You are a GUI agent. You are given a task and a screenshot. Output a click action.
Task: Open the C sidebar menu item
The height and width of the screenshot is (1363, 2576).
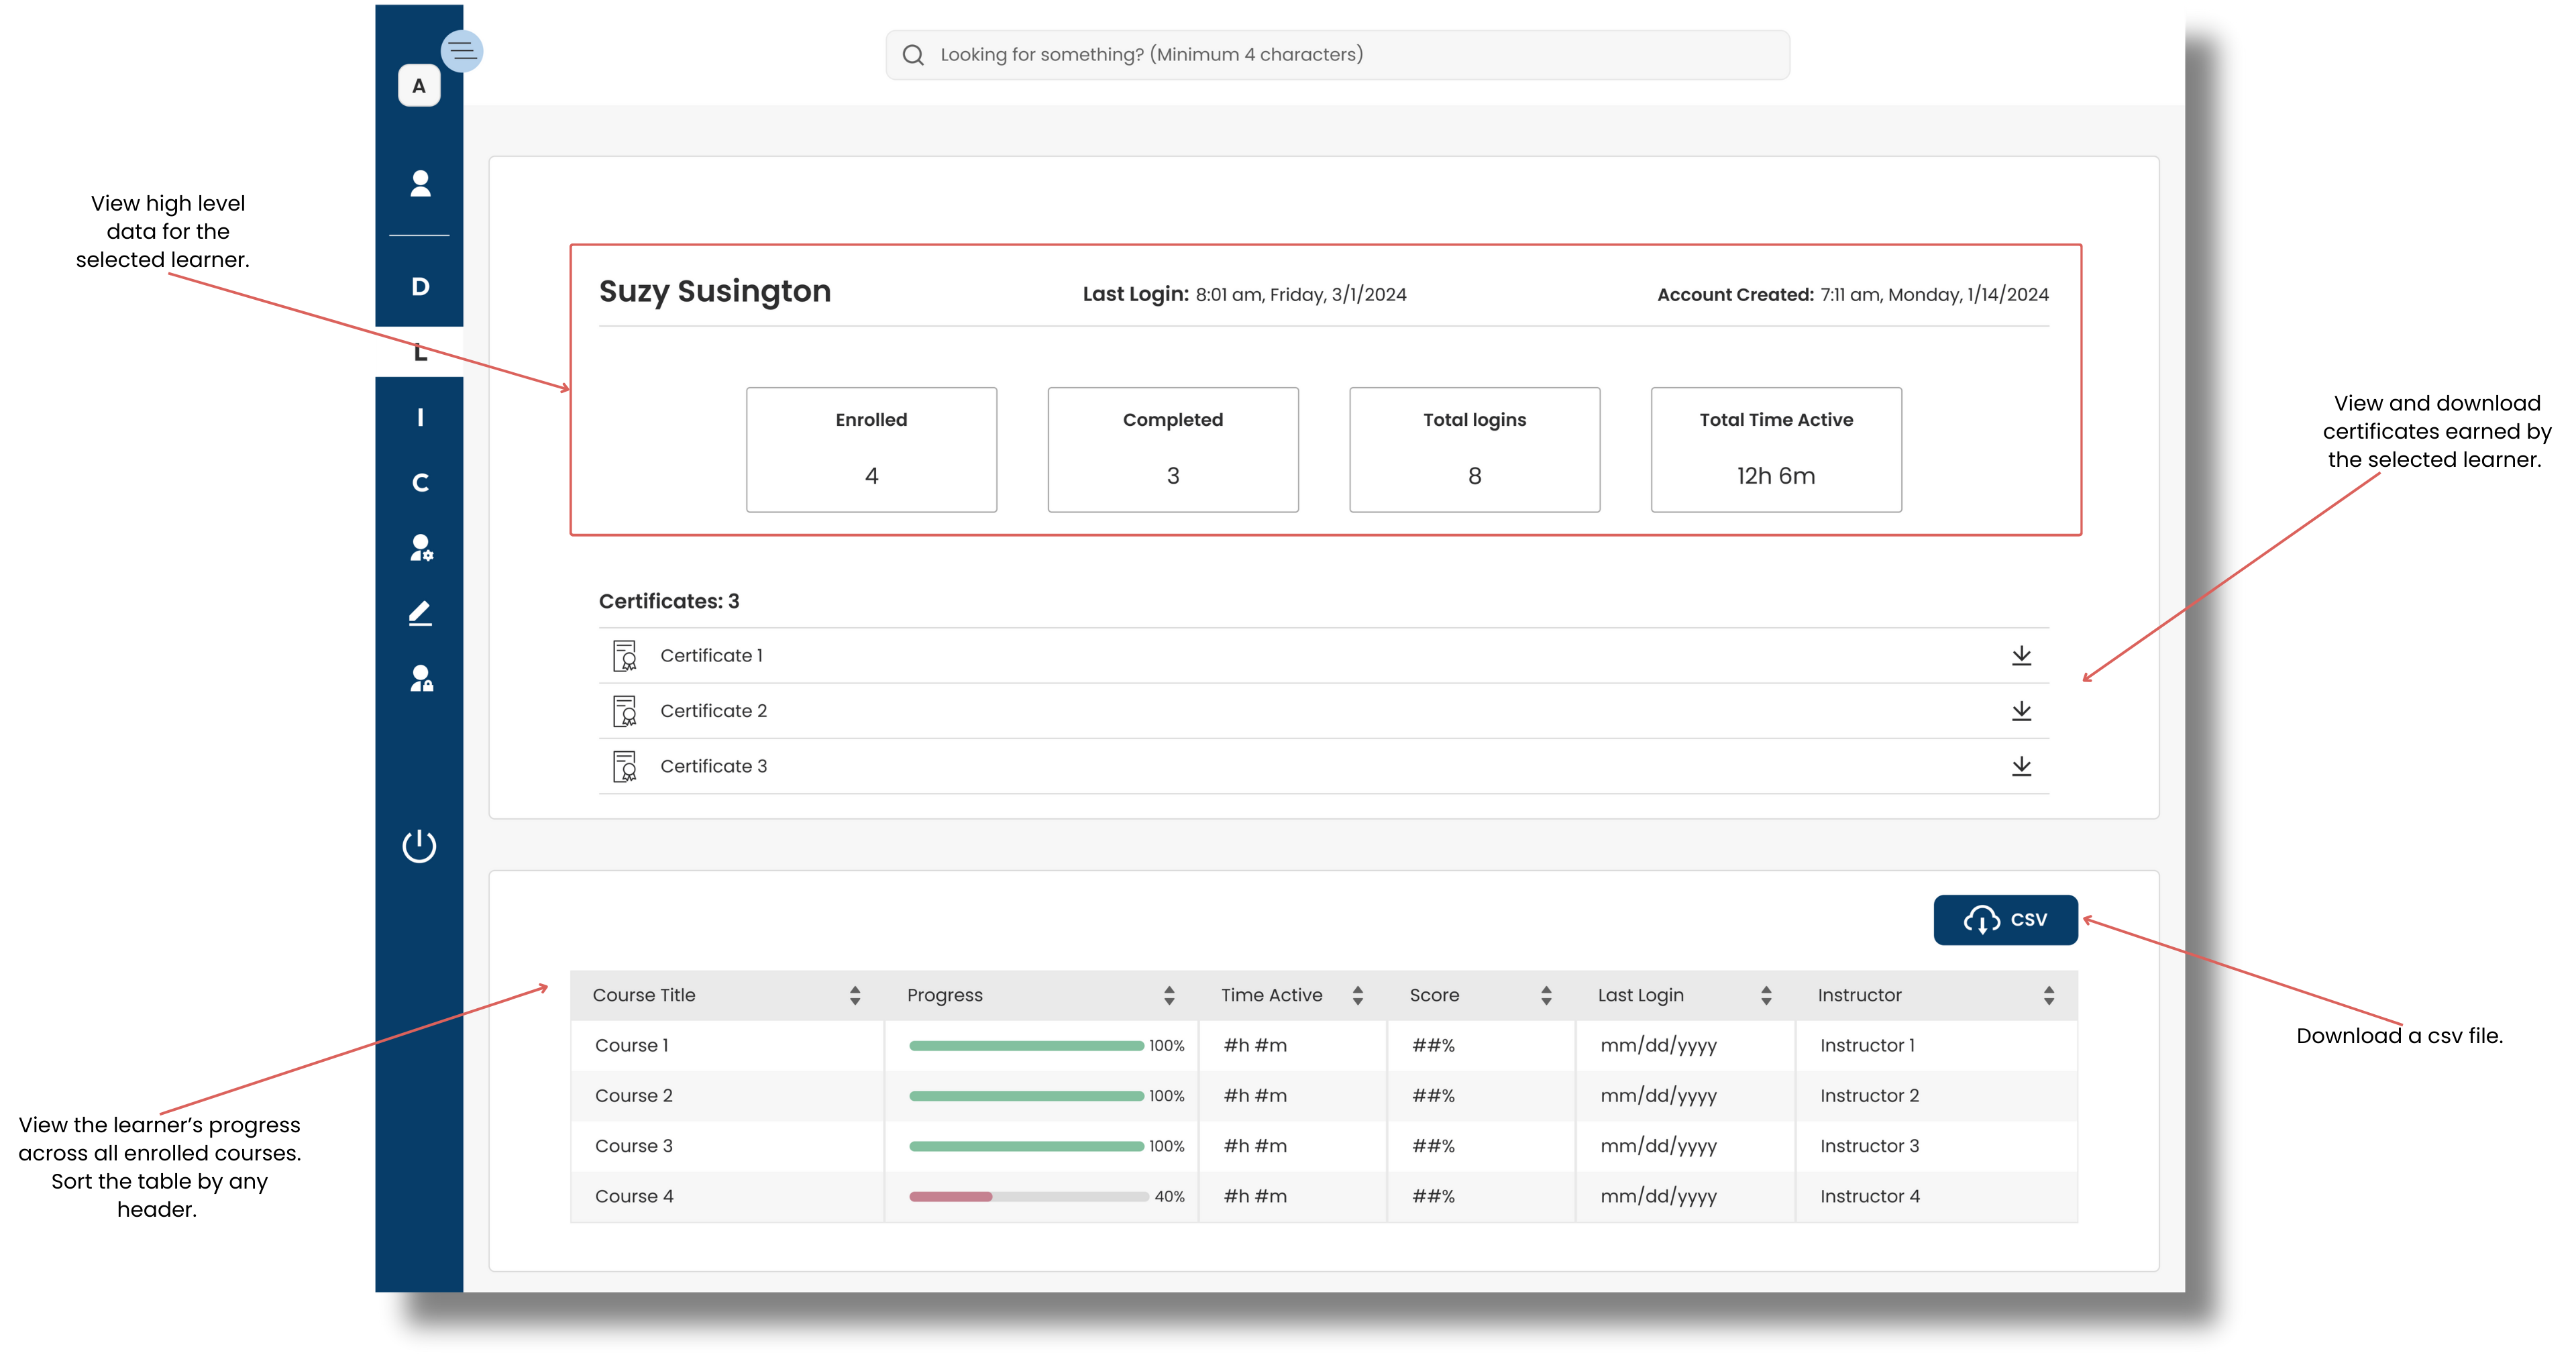(420, 483)
